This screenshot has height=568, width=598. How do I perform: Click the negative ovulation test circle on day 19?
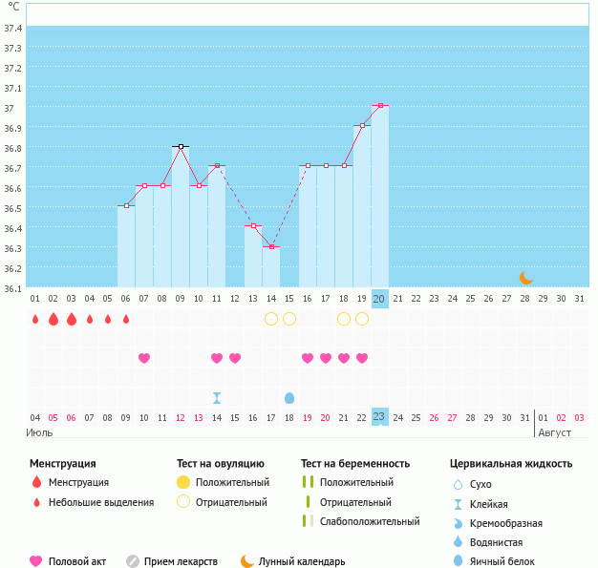click(362, 319)
